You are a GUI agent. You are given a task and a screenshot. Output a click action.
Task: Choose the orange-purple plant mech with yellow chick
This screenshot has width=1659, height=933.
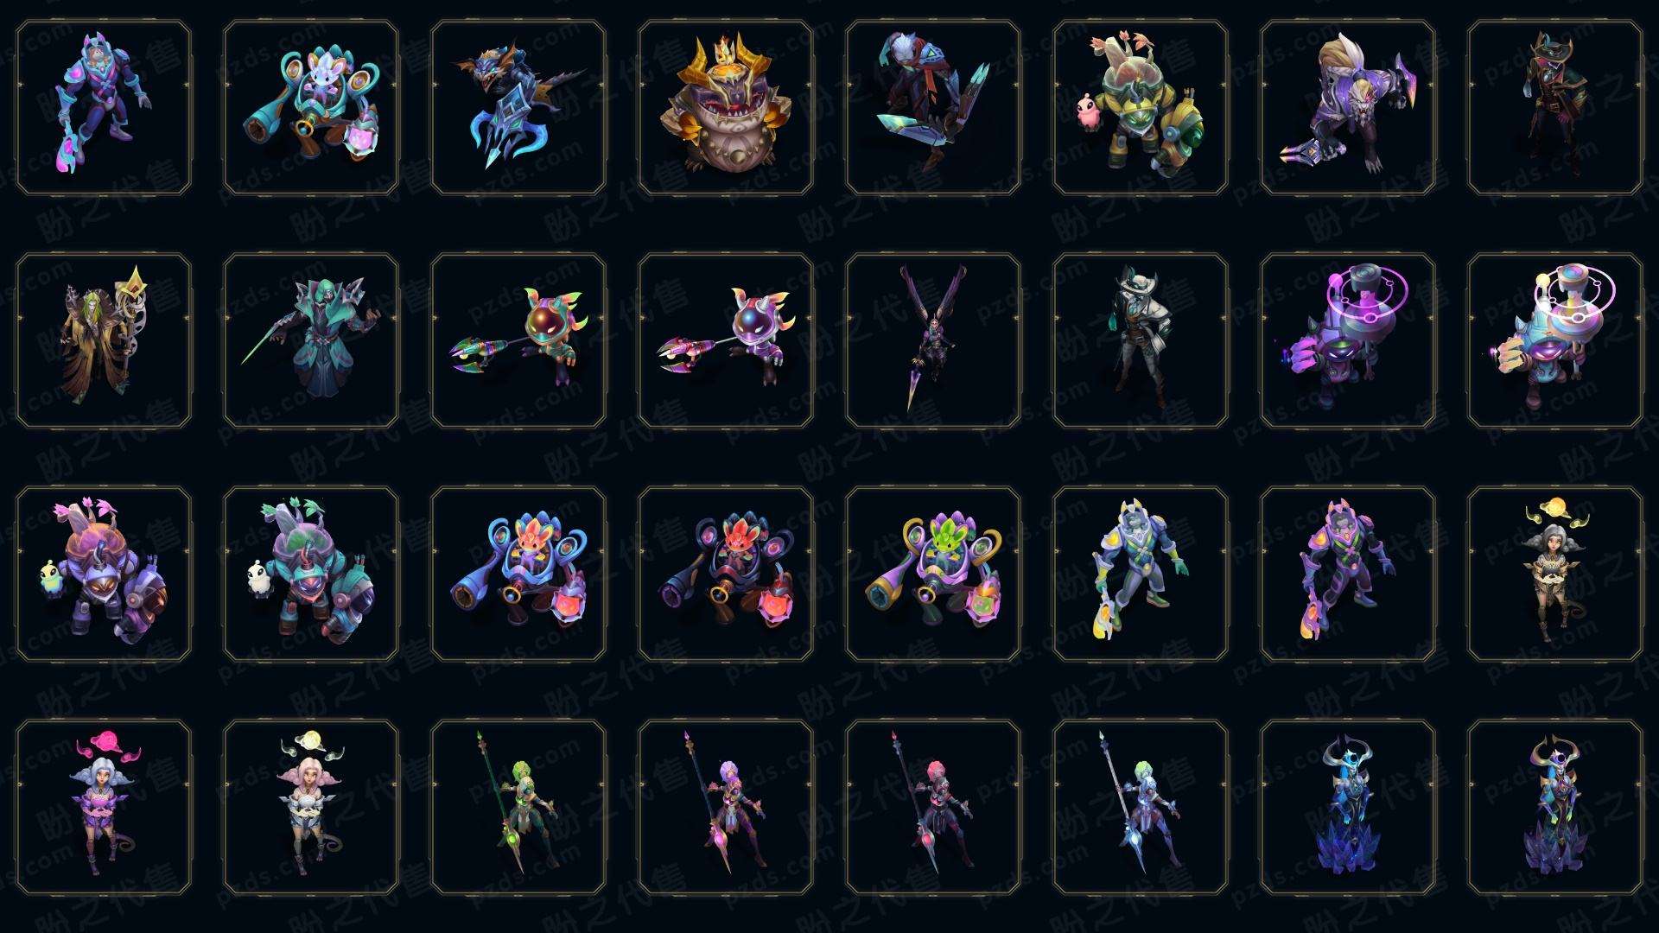(104, 574)
